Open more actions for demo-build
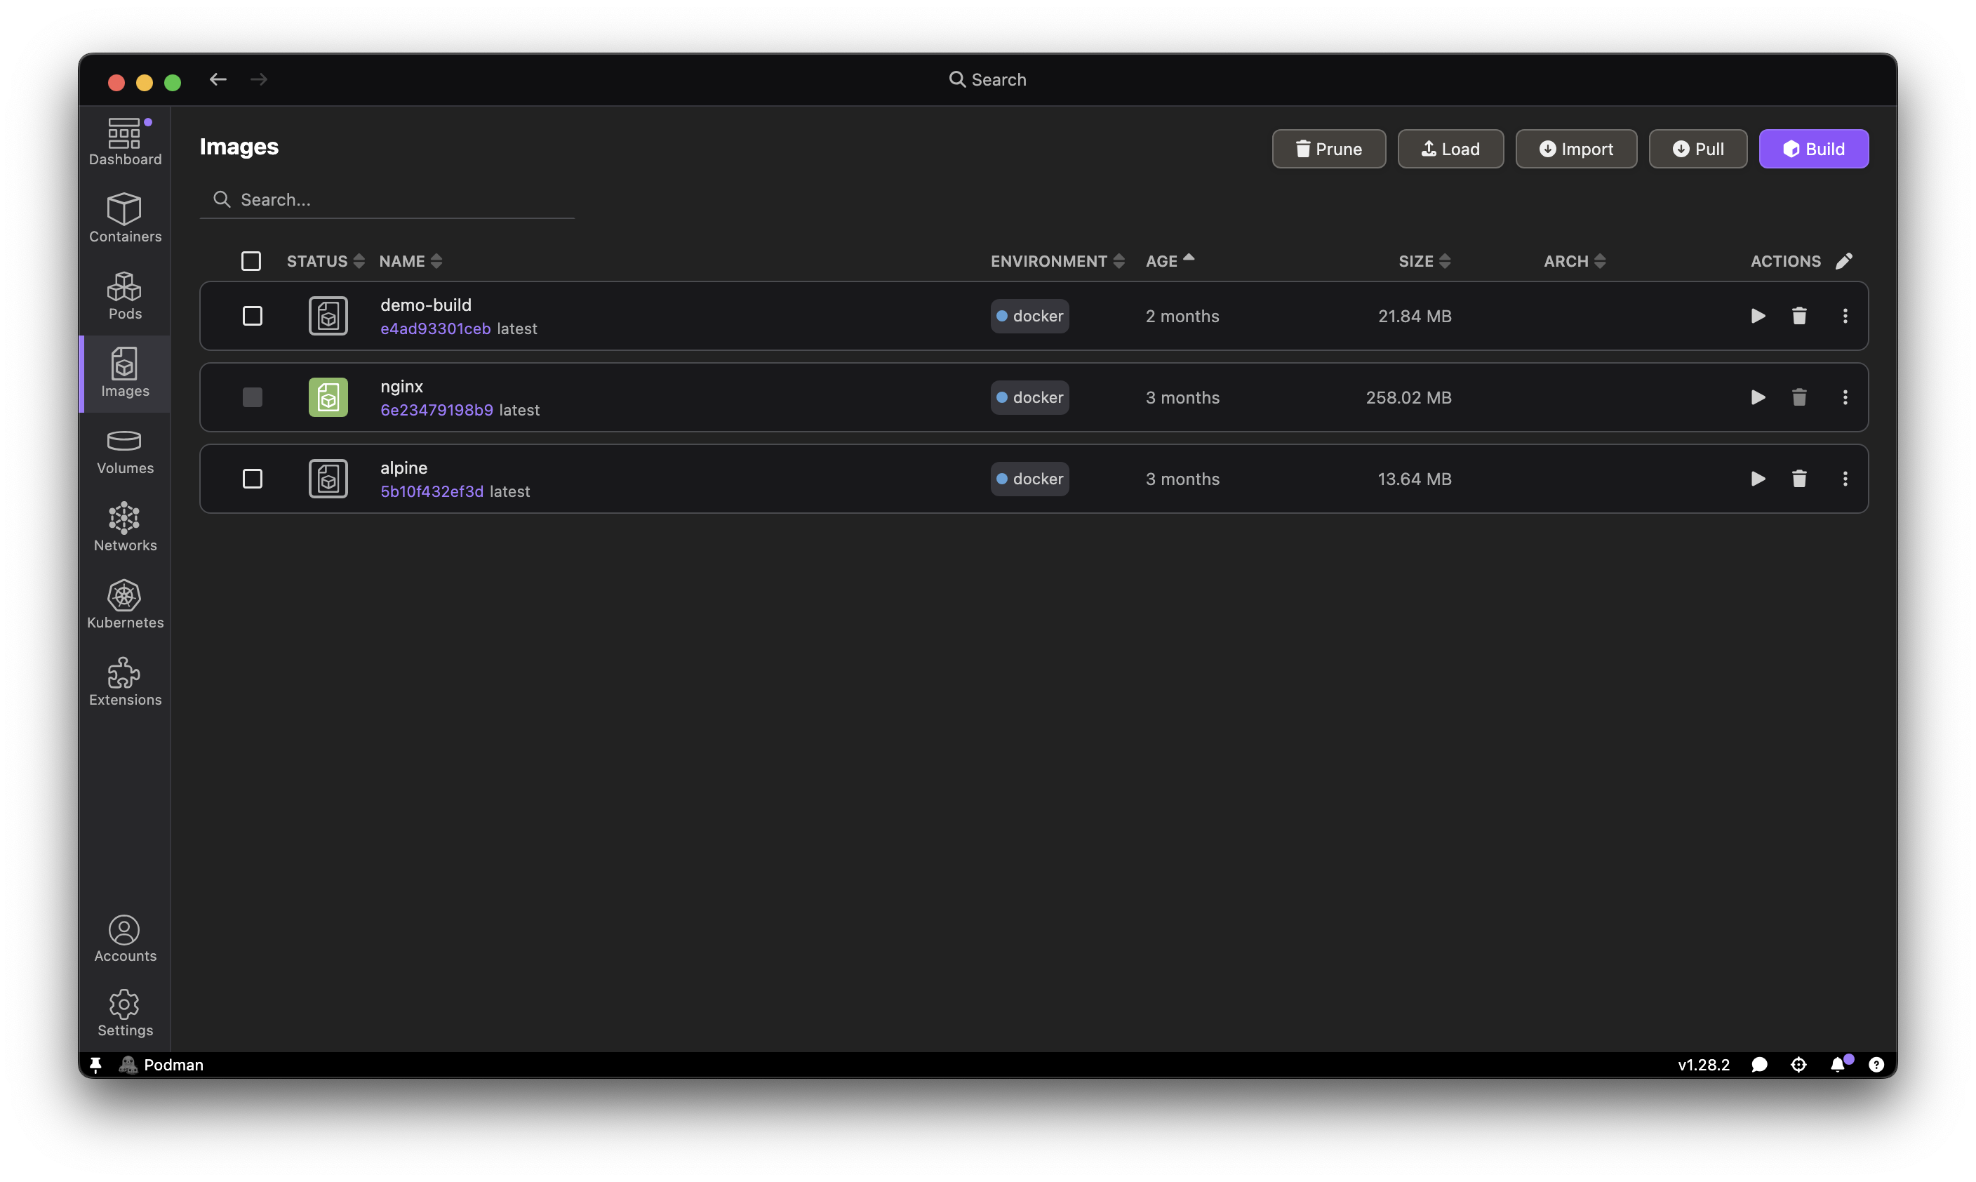Image resolution: width=1976 pixels, height=1182 pixels. coord(1845,315)
